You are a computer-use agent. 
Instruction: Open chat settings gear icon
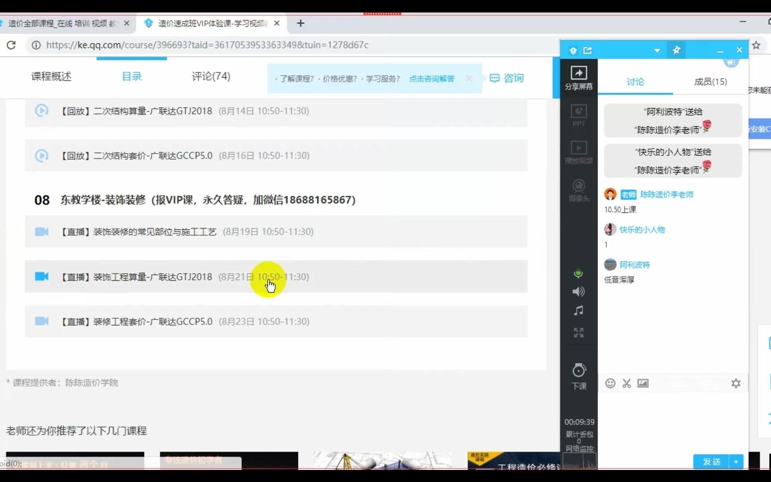(x=736, y=383)
